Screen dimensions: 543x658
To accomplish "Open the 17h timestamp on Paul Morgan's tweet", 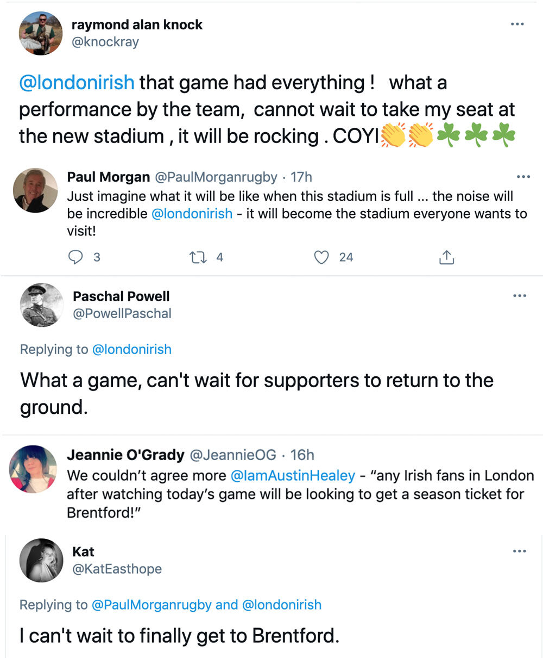I will 301,177.
